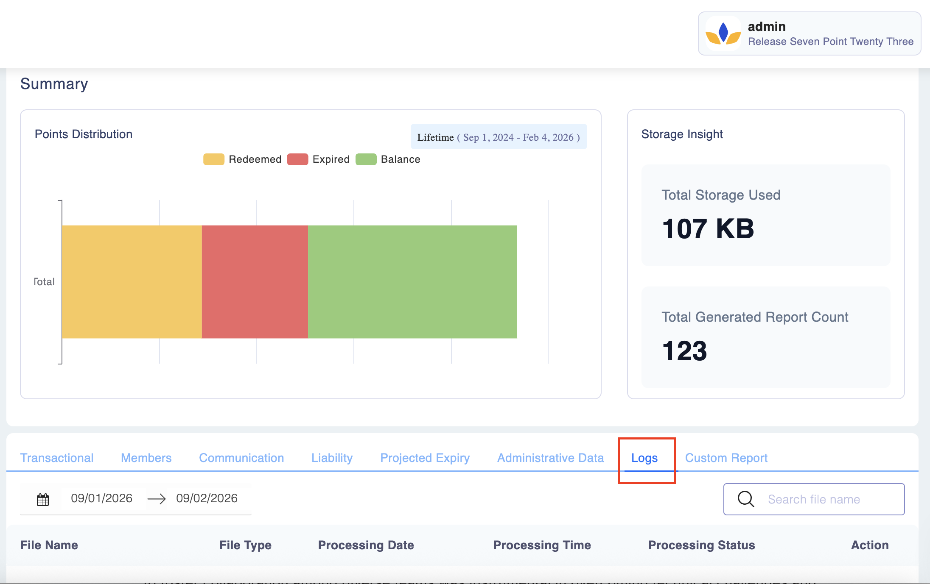Switch to the Transactional tab
Viewport: 930px width, 584px height.
tap(57, 458)
